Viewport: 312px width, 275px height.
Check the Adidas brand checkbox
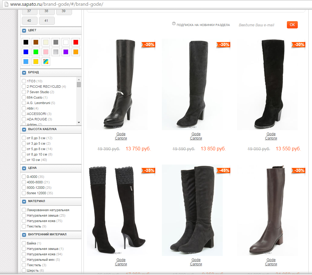point(24,124)
